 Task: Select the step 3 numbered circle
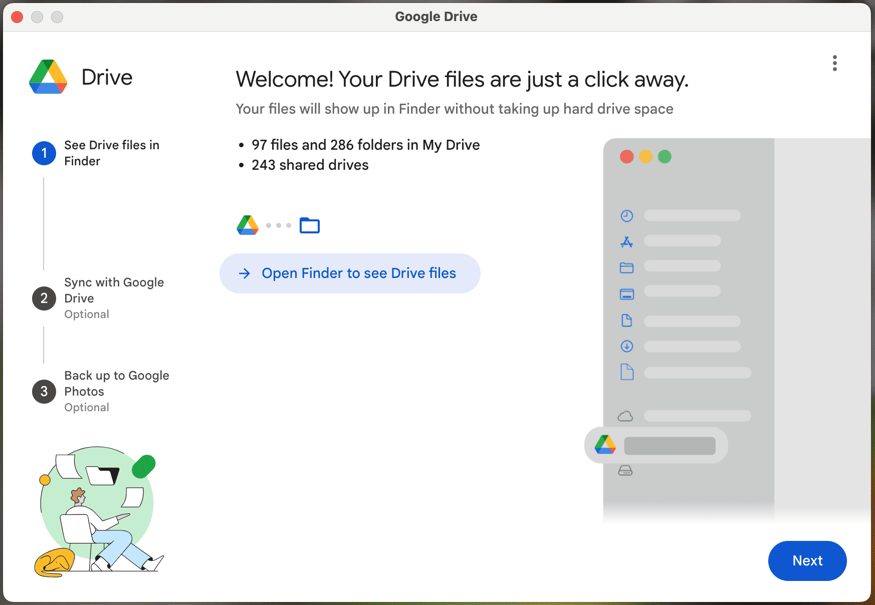coord(44,391)
